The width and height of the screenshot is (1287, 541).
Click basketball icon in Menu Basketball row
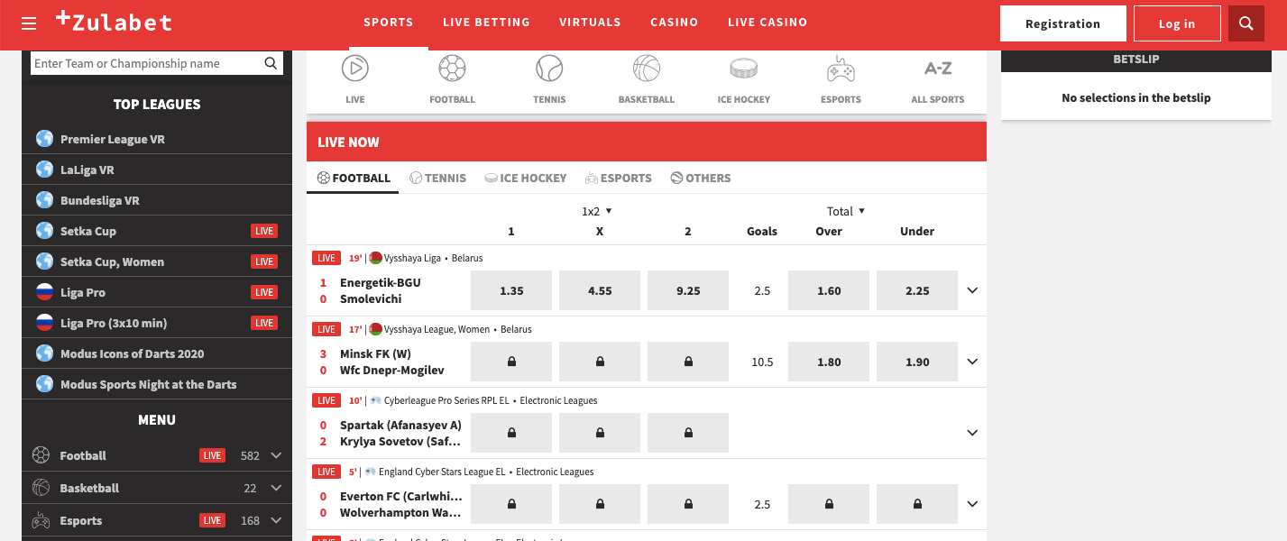(x=41, y=488)
